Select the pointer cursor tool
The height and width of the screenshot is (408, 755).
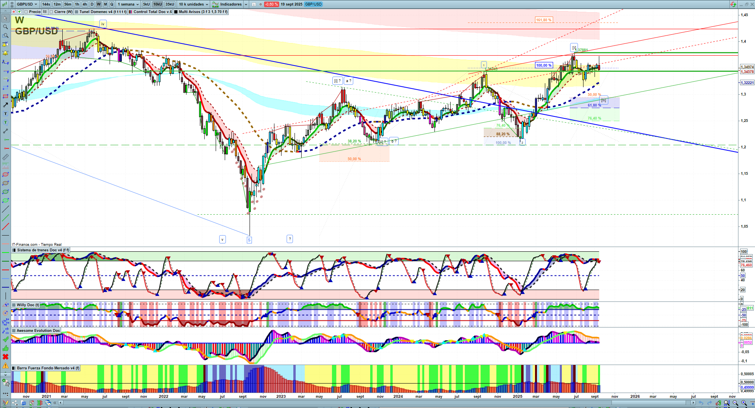[x=6, y=18]
